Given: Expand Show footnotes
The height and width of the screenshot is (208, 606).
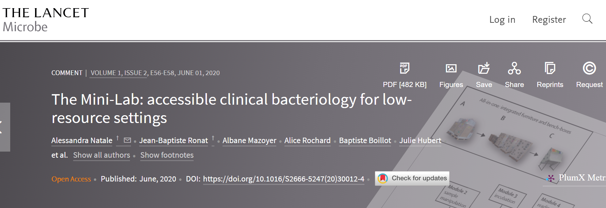Looking at the screenshot, I should 167,155.
